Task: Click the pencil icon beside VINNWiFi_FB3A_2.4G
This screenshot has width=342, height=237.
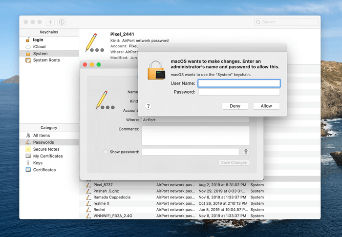Action: pos(88,216)
